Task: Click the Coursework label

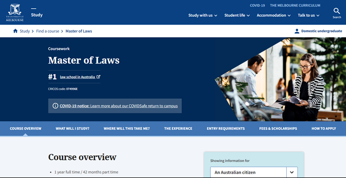Action: click(59, 49)
